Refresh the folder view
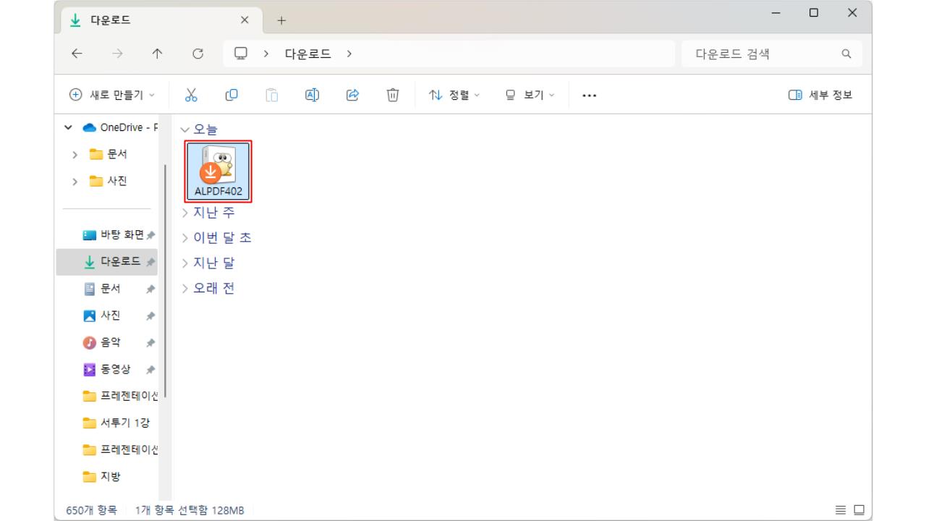 (198, 53)
